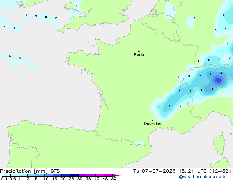This screenshot has height=180, width=233.
Task: Click the (12+321) forecast offset text
Action: [x=221, y=171]
